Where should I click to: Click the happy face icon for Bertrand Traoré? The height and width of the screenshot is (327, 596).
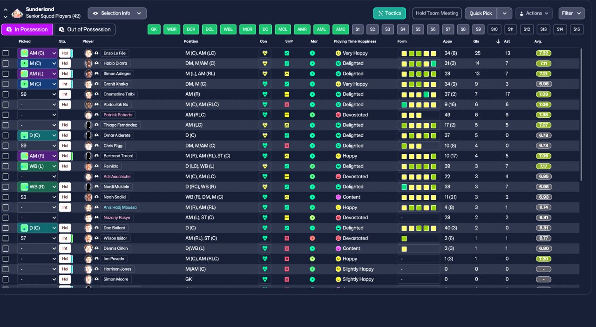click(338, 156)
